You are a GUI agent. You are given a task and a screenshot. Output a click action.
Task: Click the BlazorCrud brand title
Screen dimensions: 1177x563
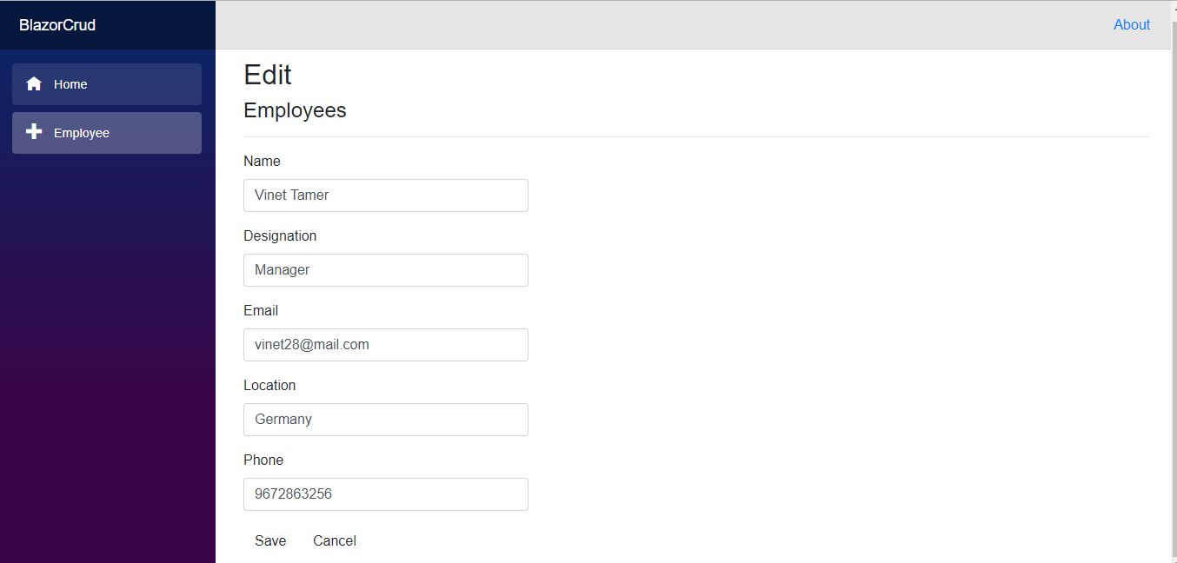pos(57,25)
